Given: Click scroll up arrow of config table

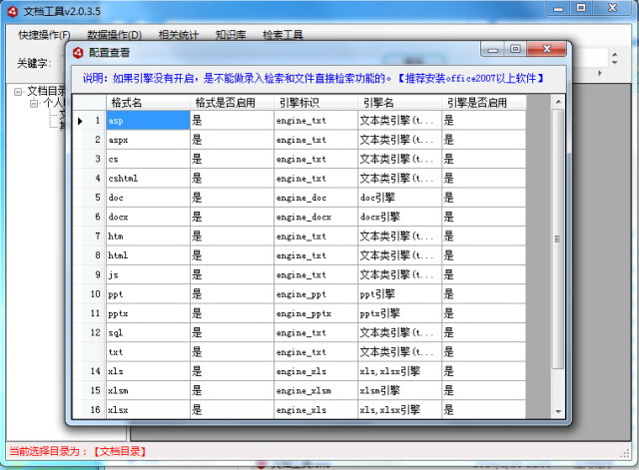Looking at the screenshot, I should [x=558, y=102].
